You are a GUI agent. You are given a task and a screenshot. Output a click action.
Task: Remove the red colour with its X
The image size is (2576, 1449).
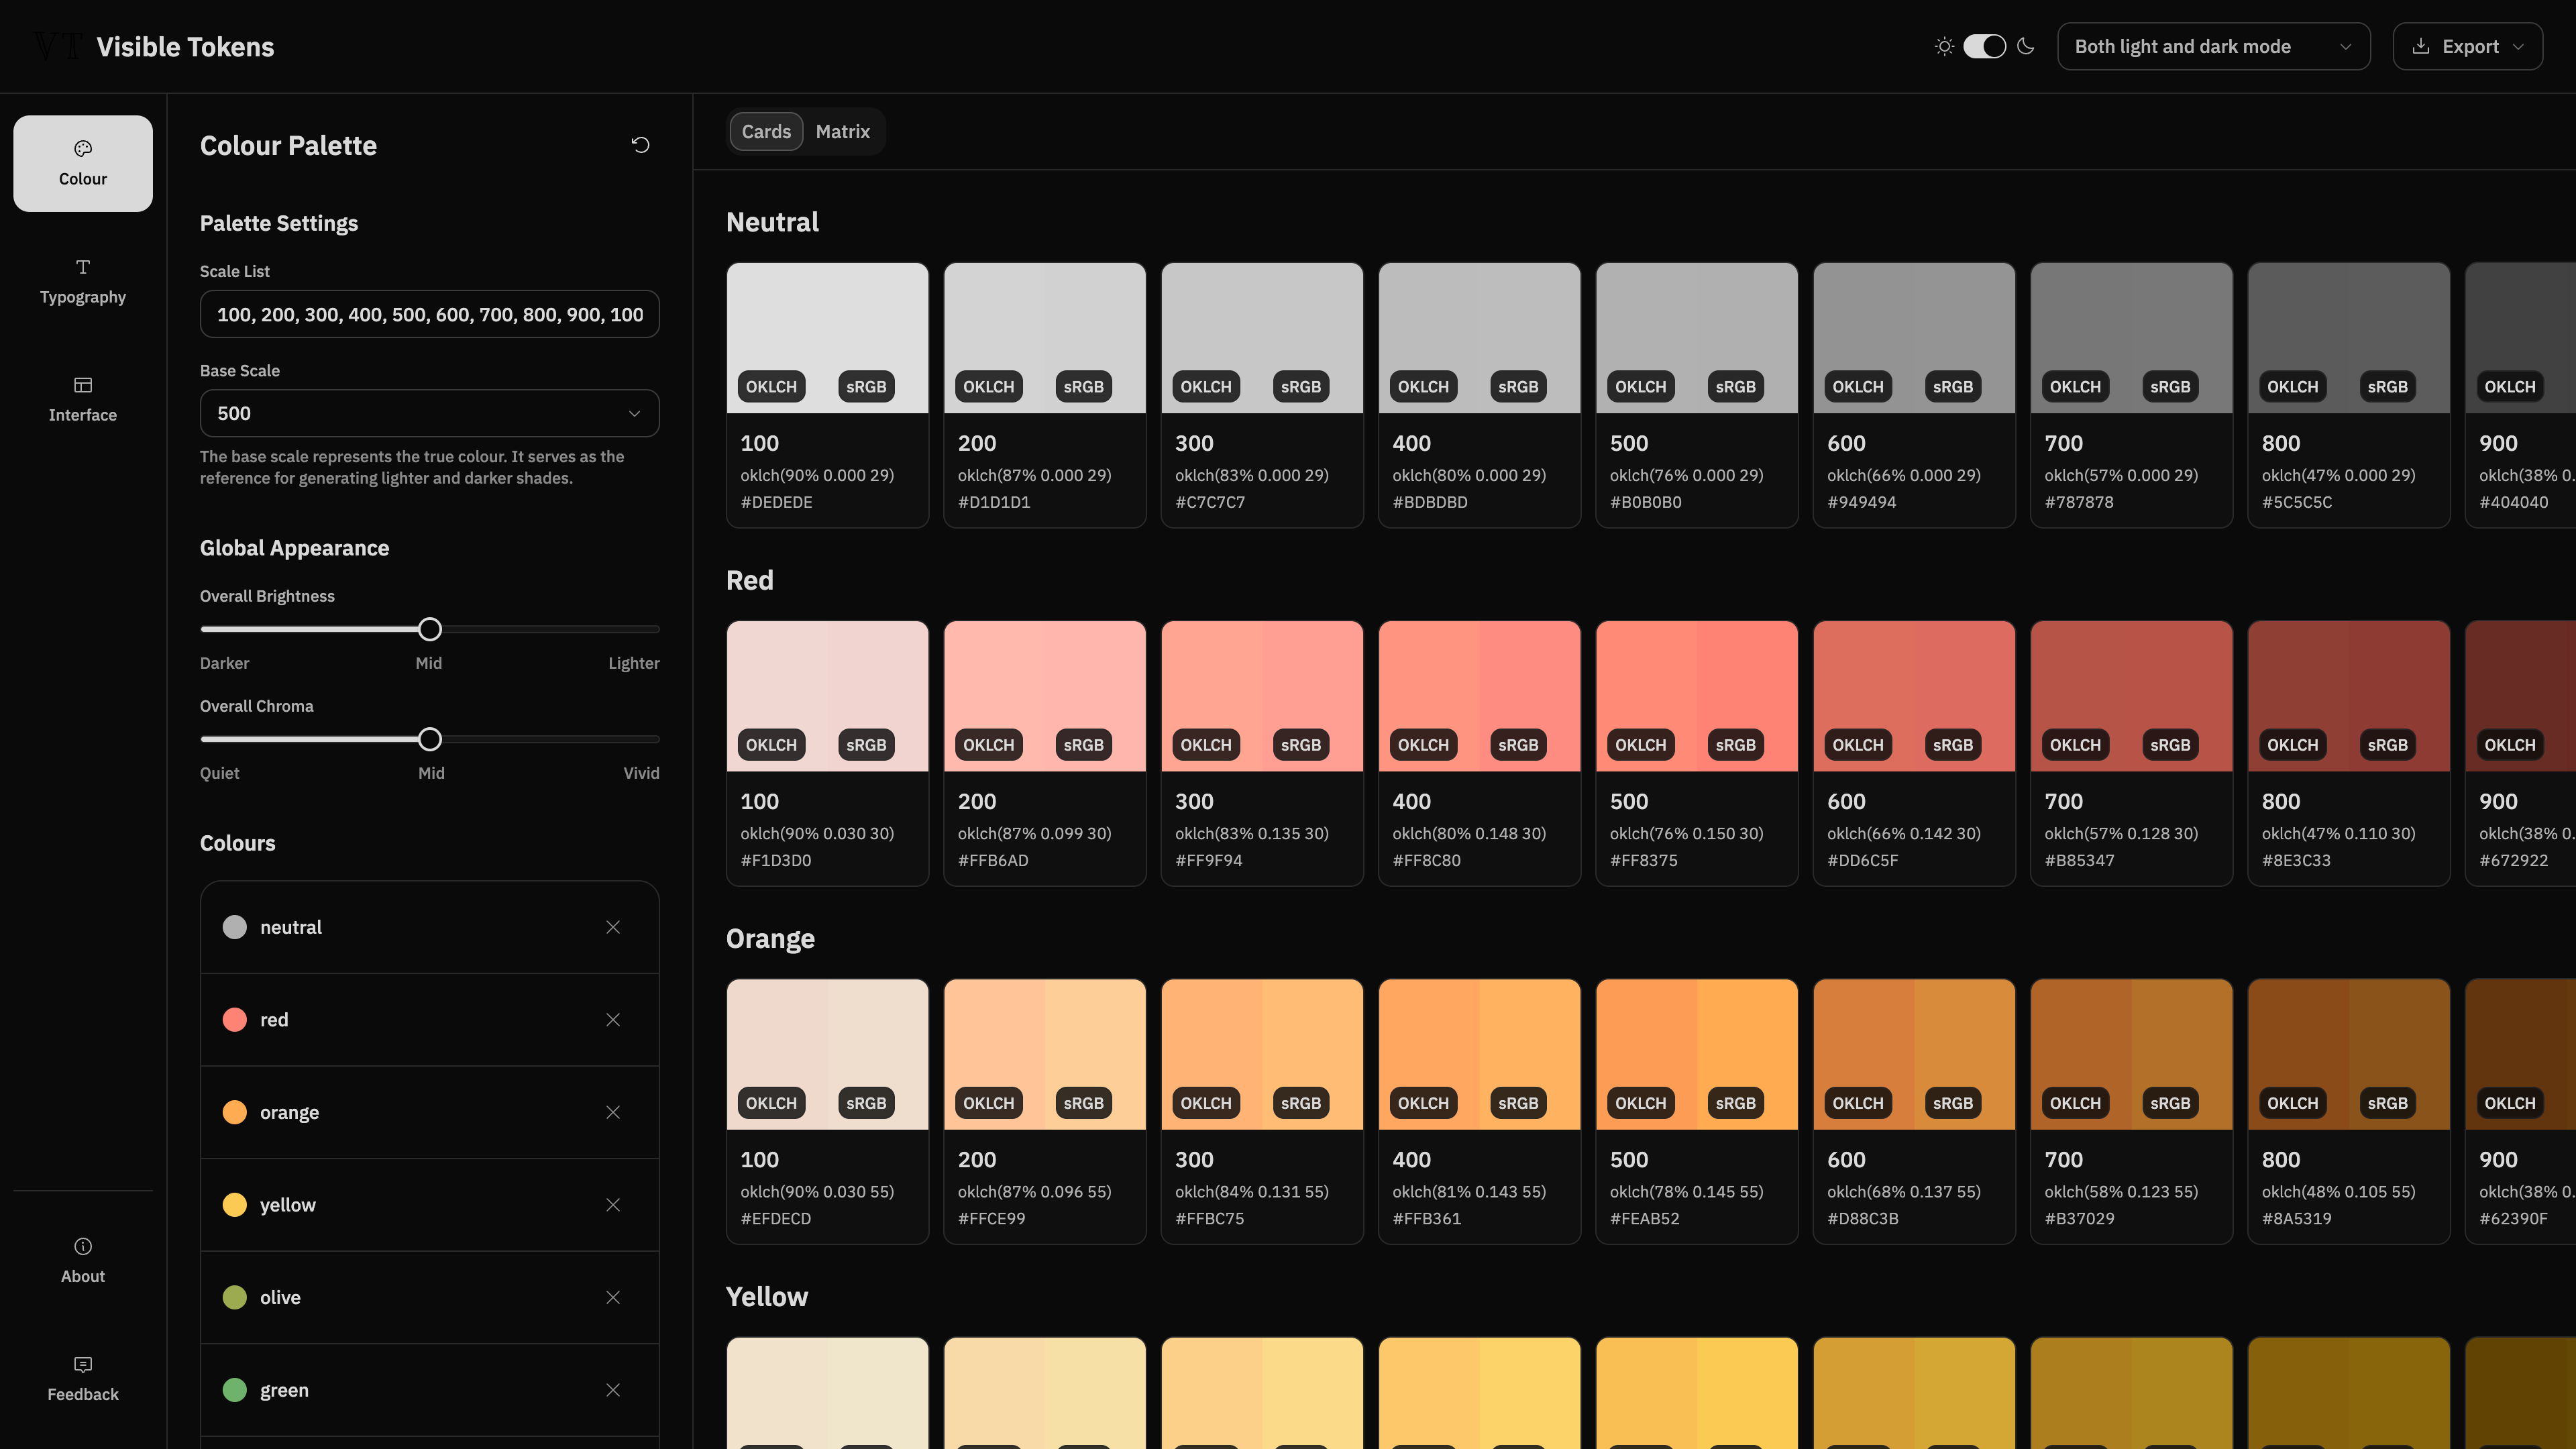613,1020
